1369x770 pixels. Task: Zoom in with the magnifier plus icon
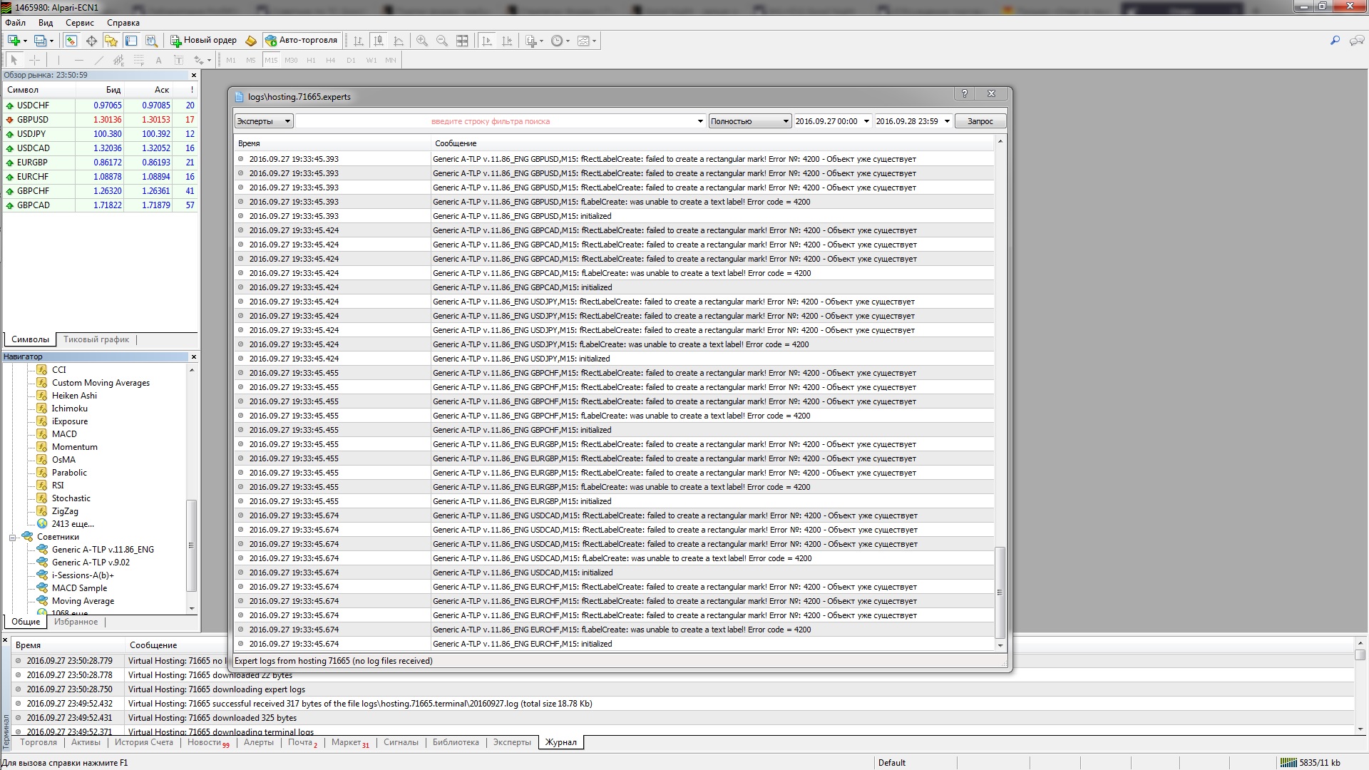(422, 41)
